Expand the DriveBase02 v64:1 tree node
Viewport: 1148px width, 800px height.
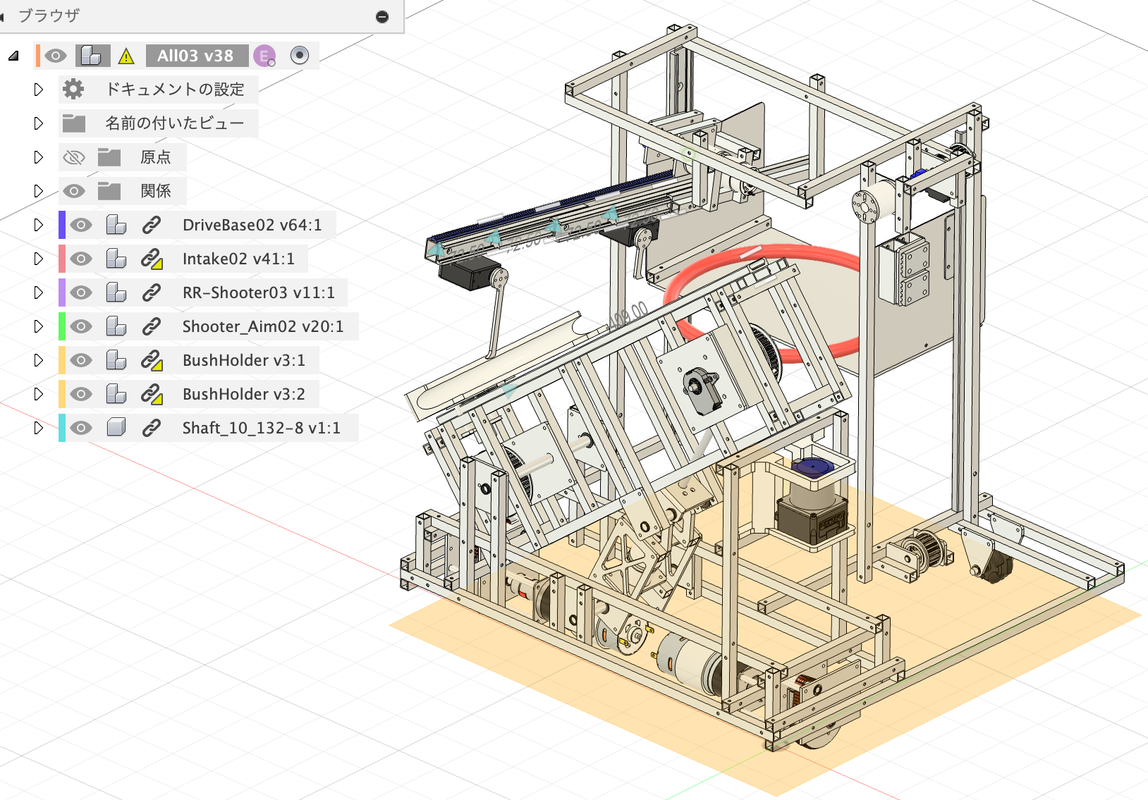(39, 225)
